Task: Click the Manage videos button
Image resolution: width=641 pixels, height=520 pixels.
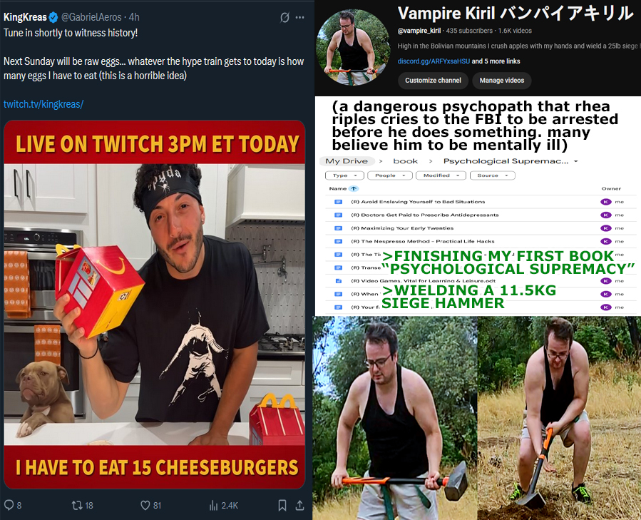Action: [x=501, y=81]
